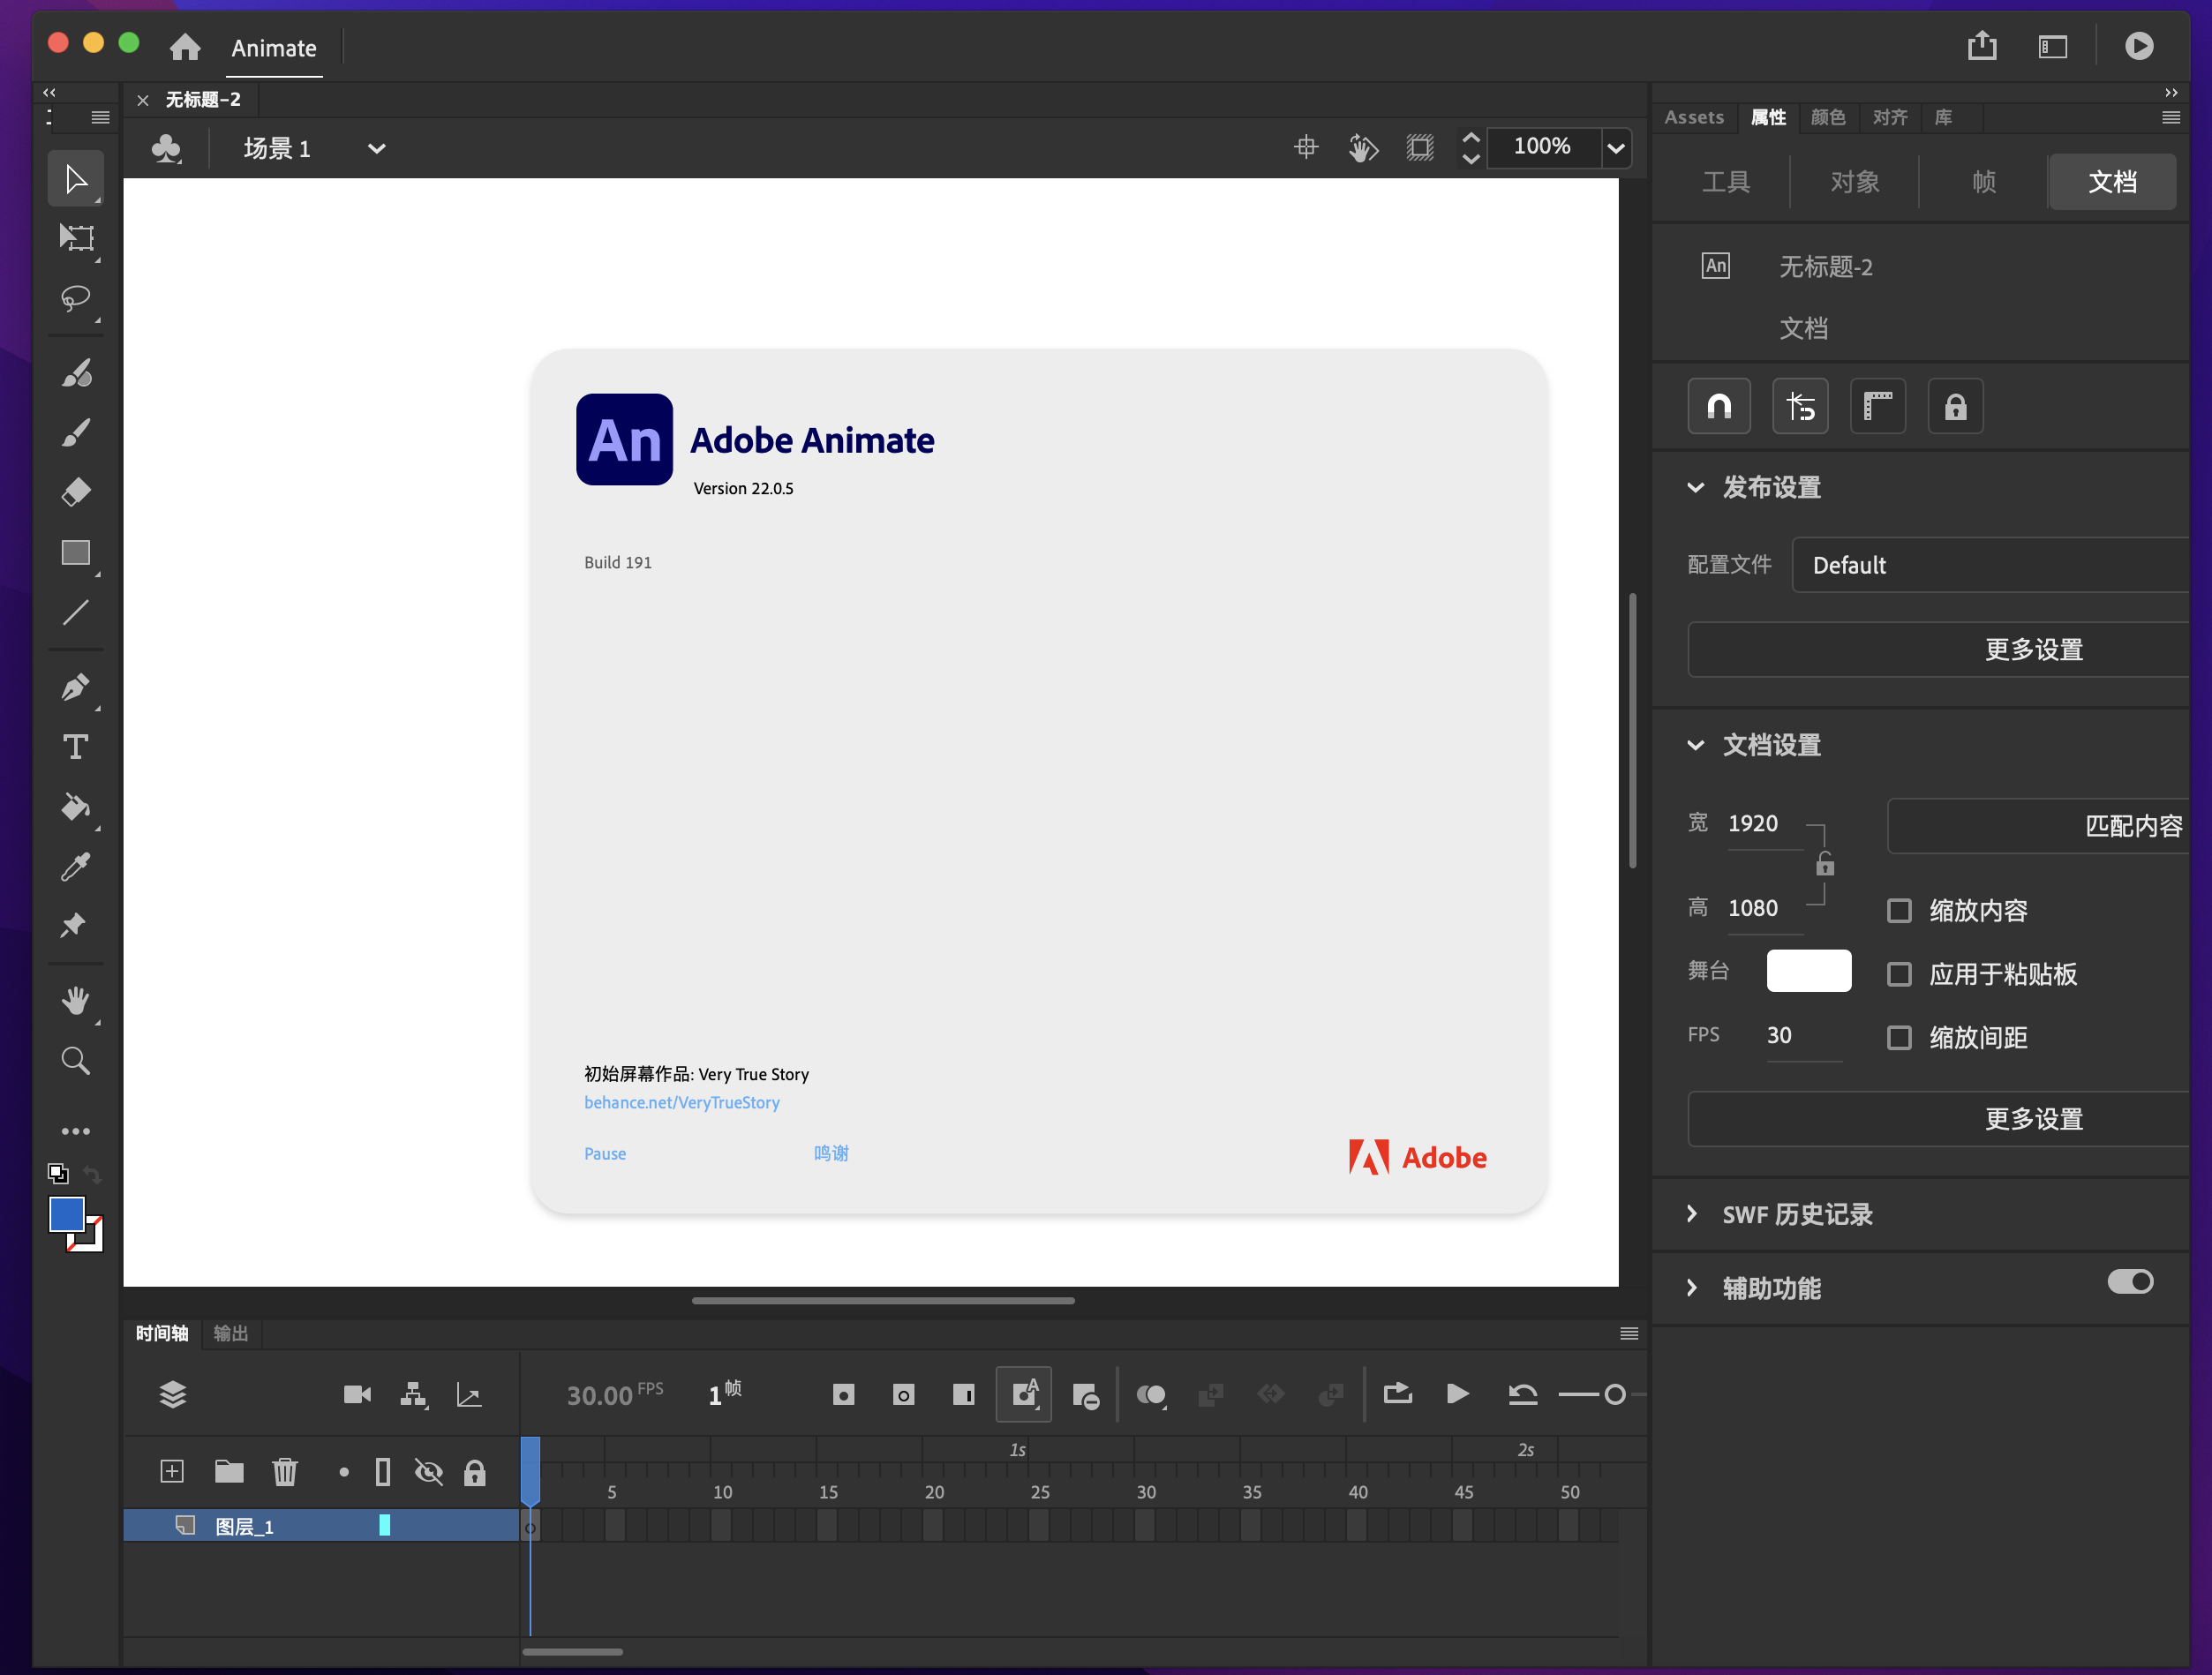Add camera layer in timeline
This screenshot has width=2212, height=1675.
(357, 1394)
